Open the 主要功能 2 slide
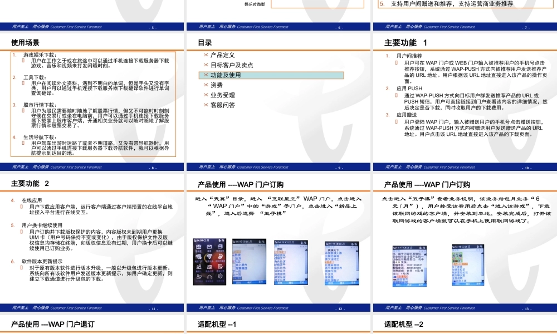Image resolution: width=557 pixels, height=334 pixels. [92, 243]
